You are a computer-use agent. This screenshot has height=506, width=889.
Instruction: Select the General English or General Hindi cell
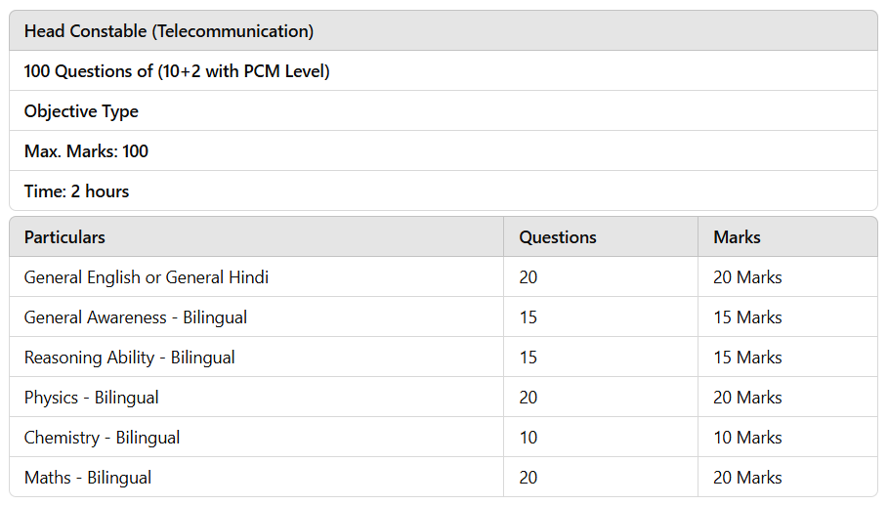coord(256,277)
